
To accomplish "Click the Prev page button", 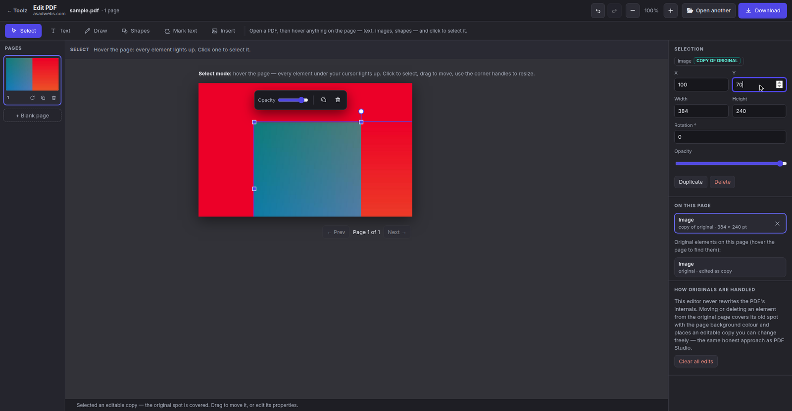I will [x=336, y=232].
